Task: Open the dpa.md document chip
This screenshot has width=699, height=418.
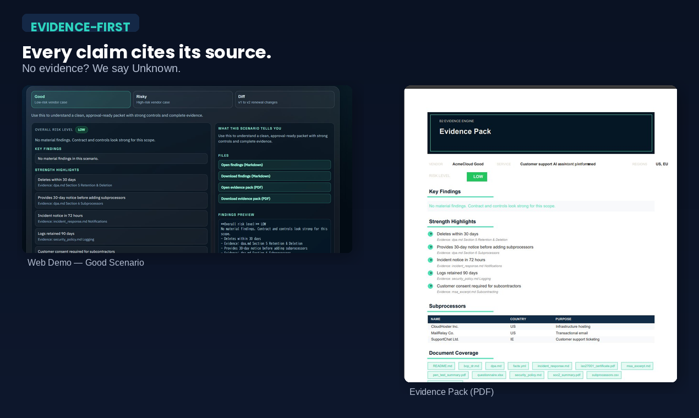Action: pos(495,366)
